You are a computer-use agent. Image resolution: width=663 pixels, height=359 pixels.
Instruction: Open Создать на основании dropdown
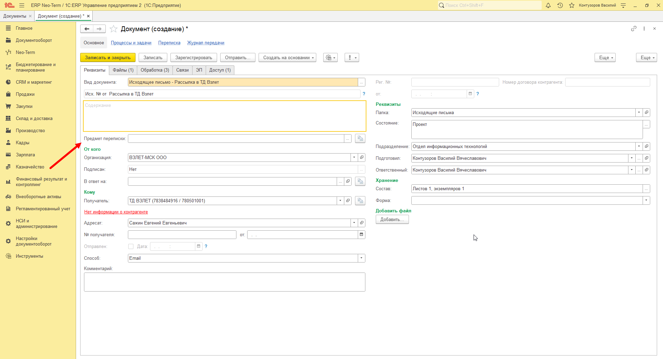coord(288,58)
